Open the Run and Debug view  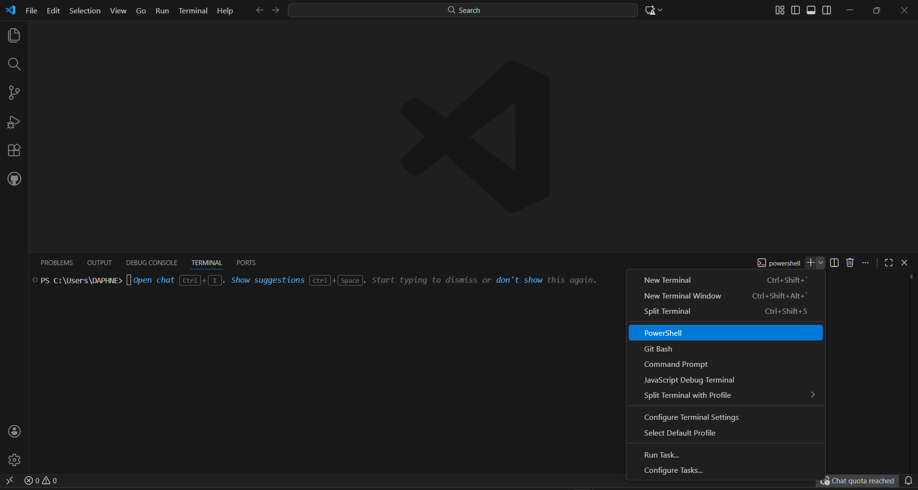[x=14, y=122]
